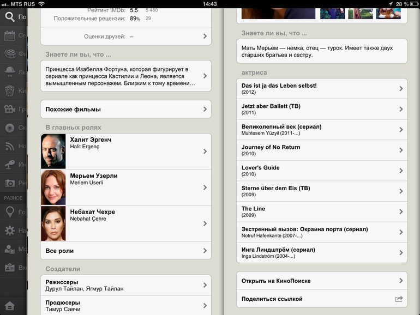Select Sterne über dem Eis (ТВ) entry
The image size is (420, 315).
tap(321, 191)
